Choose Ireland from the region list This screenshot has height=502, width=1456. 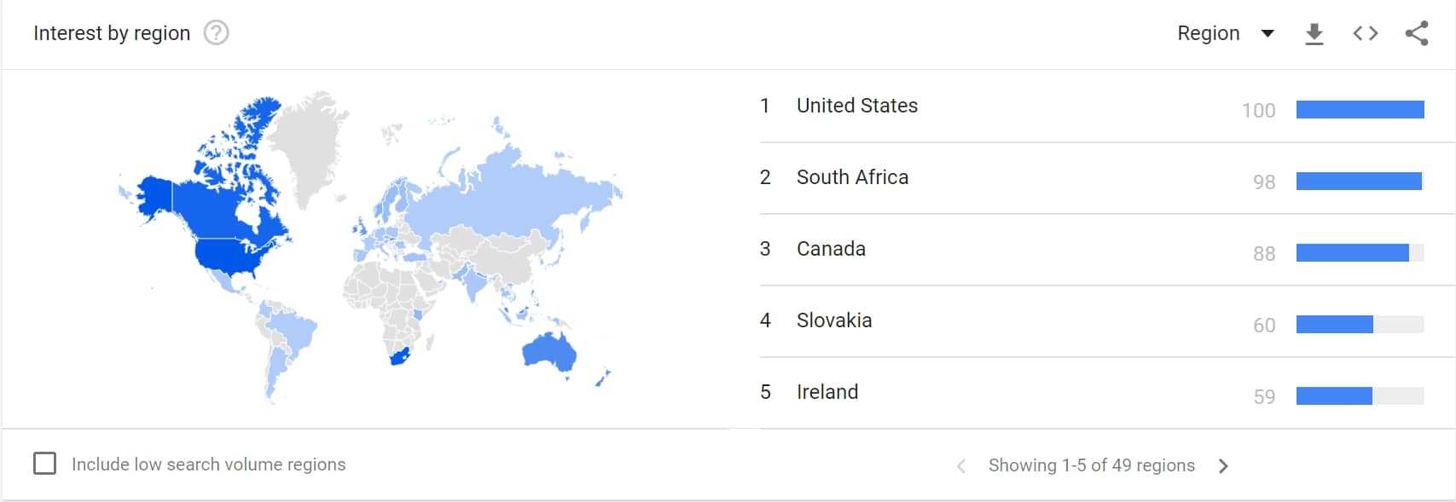pos(827,392)
